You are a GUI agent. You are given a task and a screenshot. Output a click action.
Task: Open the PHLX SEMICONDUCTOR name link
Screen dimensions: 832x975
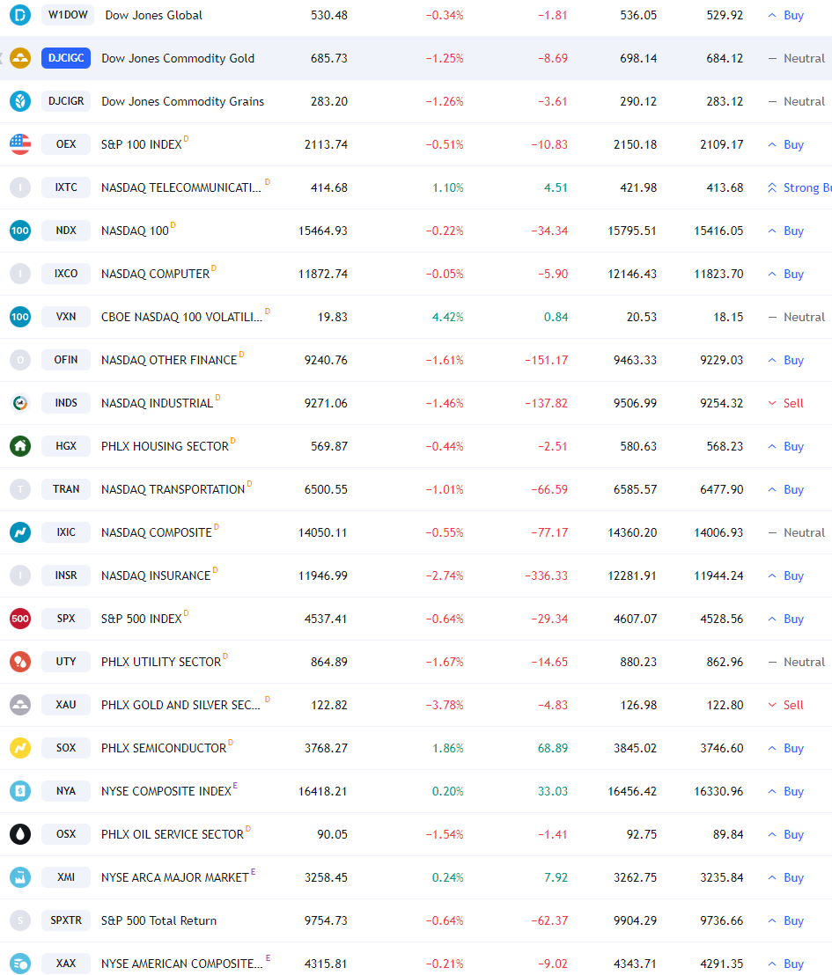[164, 748]
